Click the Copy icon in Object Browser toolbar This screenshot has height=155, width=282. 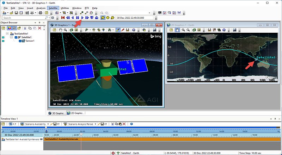click(x=30, y=28)
